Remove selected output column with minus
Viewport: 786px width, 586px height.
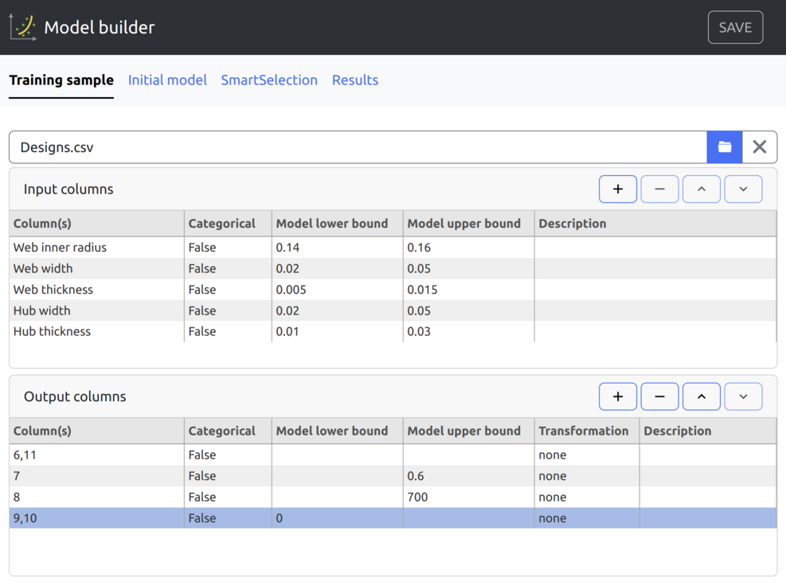[x=659, y=397]
